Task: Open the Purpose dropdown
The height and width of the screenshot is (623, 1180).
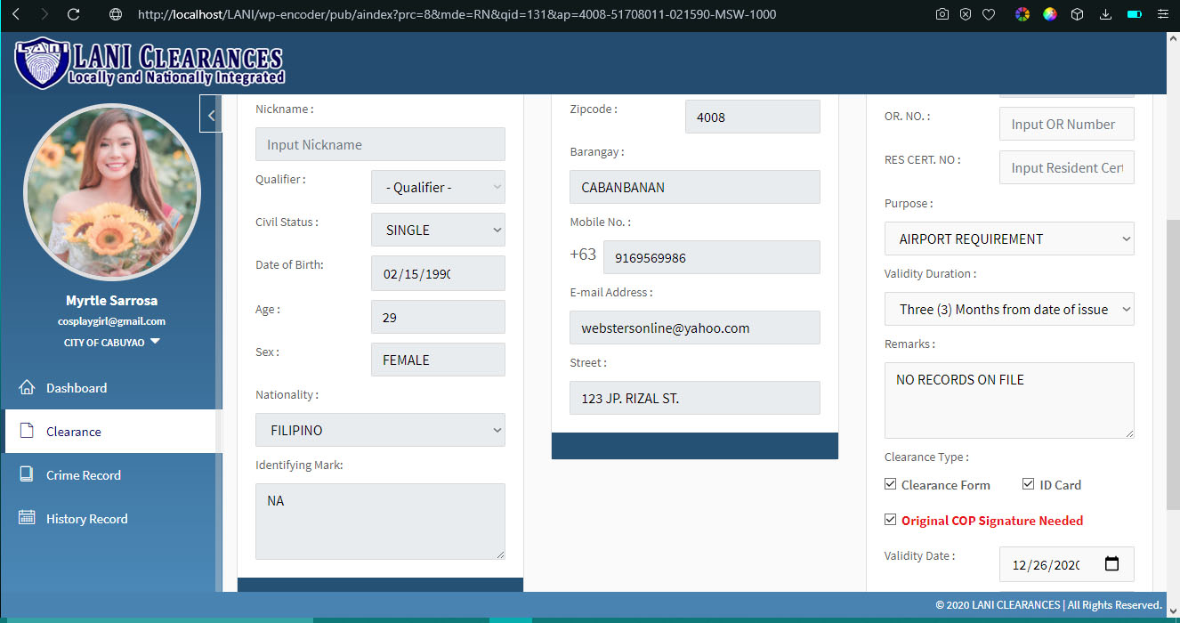Action: (1009, 239)
